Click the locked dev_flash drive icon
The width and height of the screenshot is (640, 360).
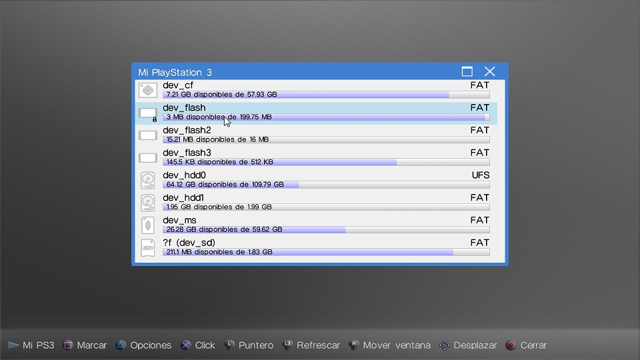148,113
